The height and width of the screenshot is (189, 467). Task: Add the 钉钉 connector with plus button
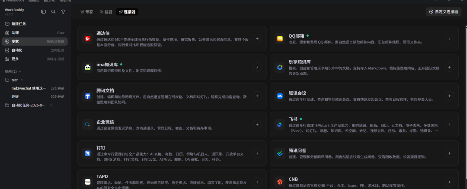pyautogui.click(x=257, y=153)
